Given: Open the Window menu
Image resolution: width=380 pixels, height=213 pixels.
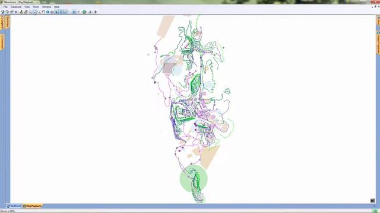Looking at the screenshot, I should pyautogui.click(x=46, y=7).
